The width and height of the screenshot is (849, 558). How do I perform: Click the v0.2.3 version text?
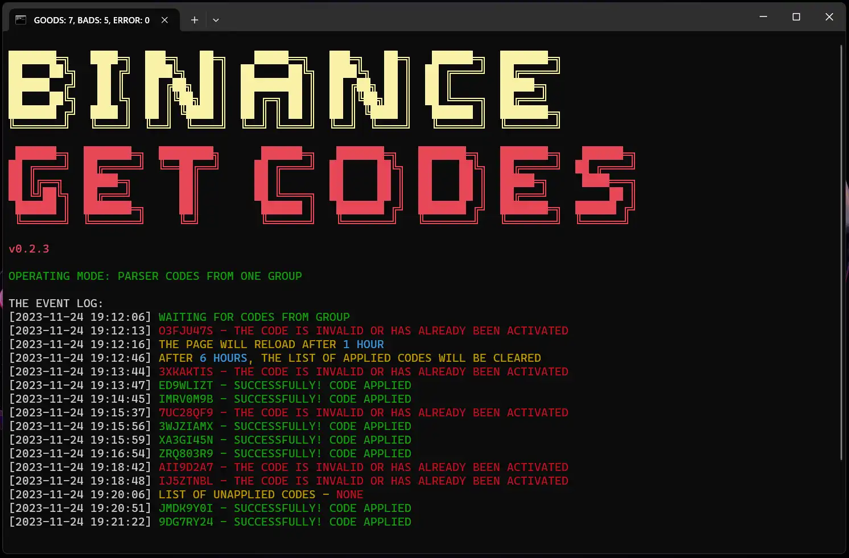coord(29,249)
